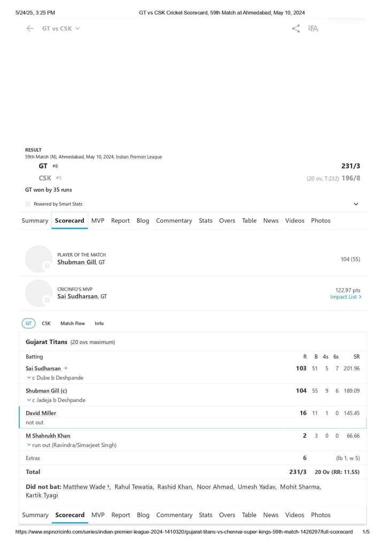Expand the result details chevron
This screenshot has width=385, height=544.
(356, 204)
